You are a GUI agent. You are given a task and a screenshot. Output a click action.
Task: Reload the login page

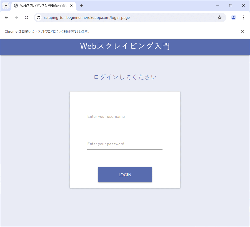pyautogui.click(x=26, y=17)
